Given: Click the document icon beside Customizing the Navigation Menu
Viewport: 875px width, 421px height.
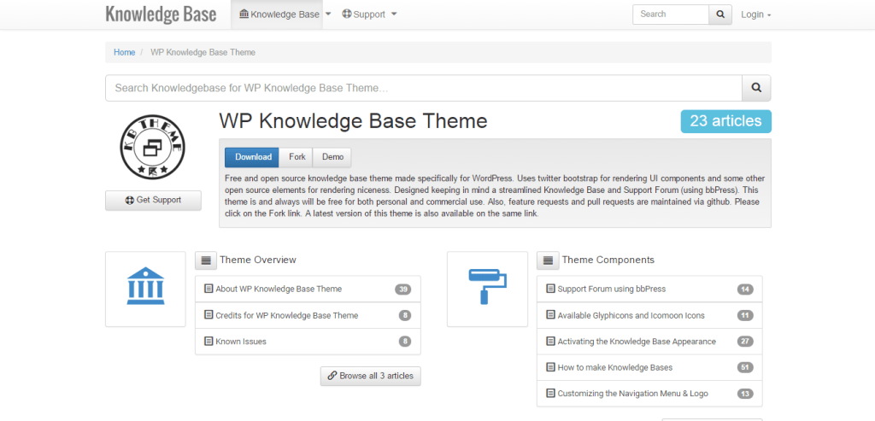Looking at the screenshot, I should [x=551, y=393].
